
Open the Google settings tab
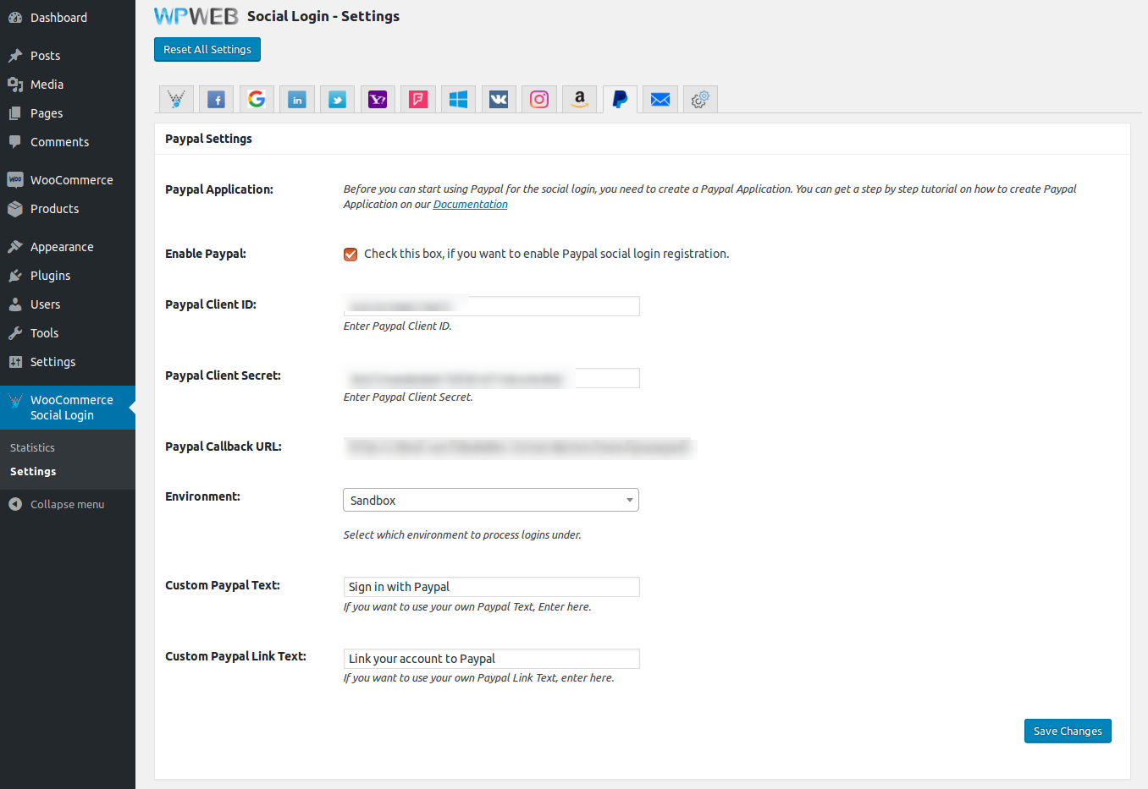tap(257, 100)
